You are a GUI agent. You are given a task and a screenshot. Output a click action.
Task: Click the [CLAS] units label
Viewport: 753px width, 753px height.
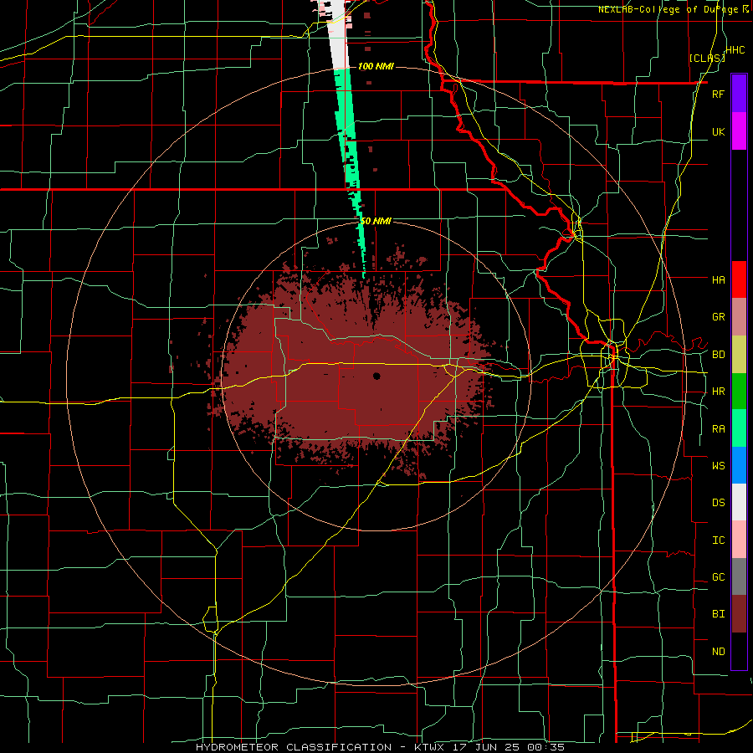point(707,58)
